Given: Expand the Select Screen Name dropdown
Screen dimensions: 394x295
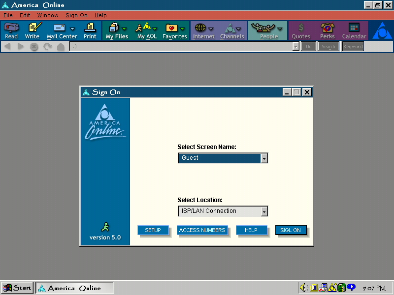Looking at the screenshot, I should click(x=264, y=158).
